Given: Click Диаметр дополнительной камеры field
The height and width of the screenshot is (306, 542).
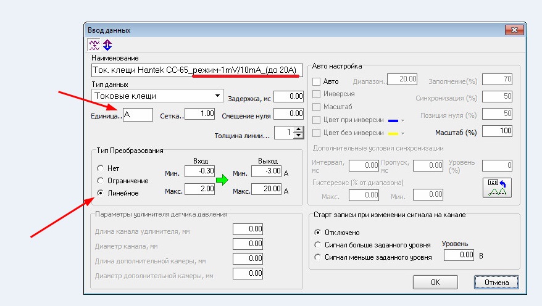Looking at the screenshot, I should tap(248, 273).
